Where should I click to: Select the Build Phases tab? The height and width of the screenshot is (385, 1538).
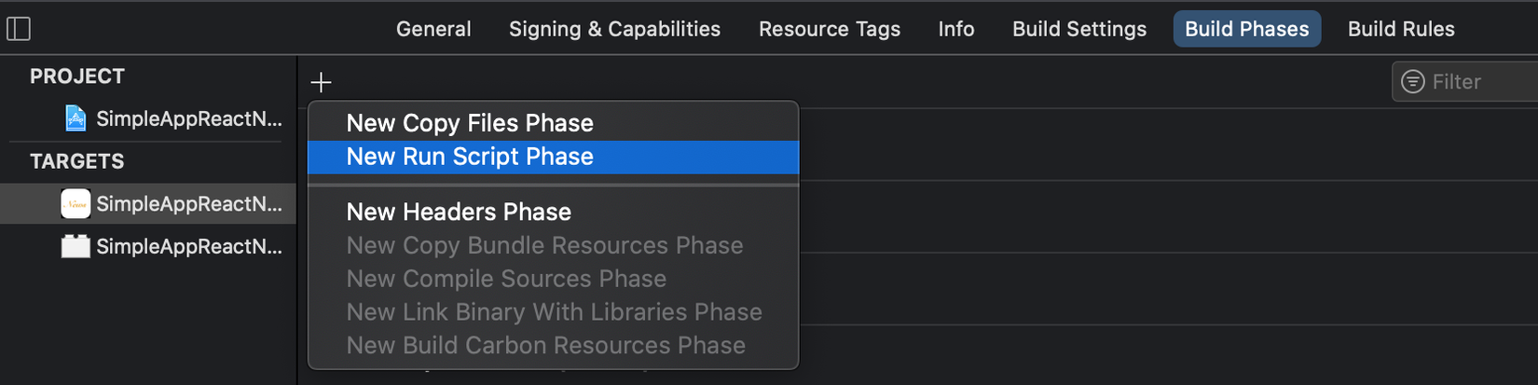tap(1246, 29)
